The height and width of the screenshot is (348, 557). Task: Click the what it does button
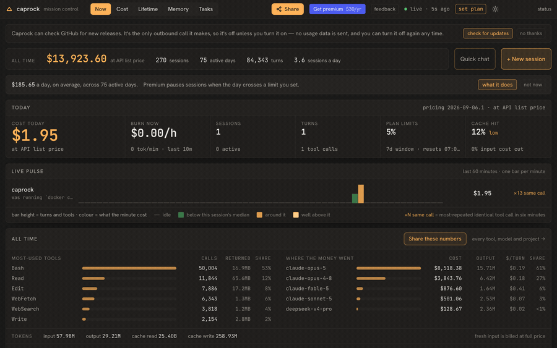497,85
